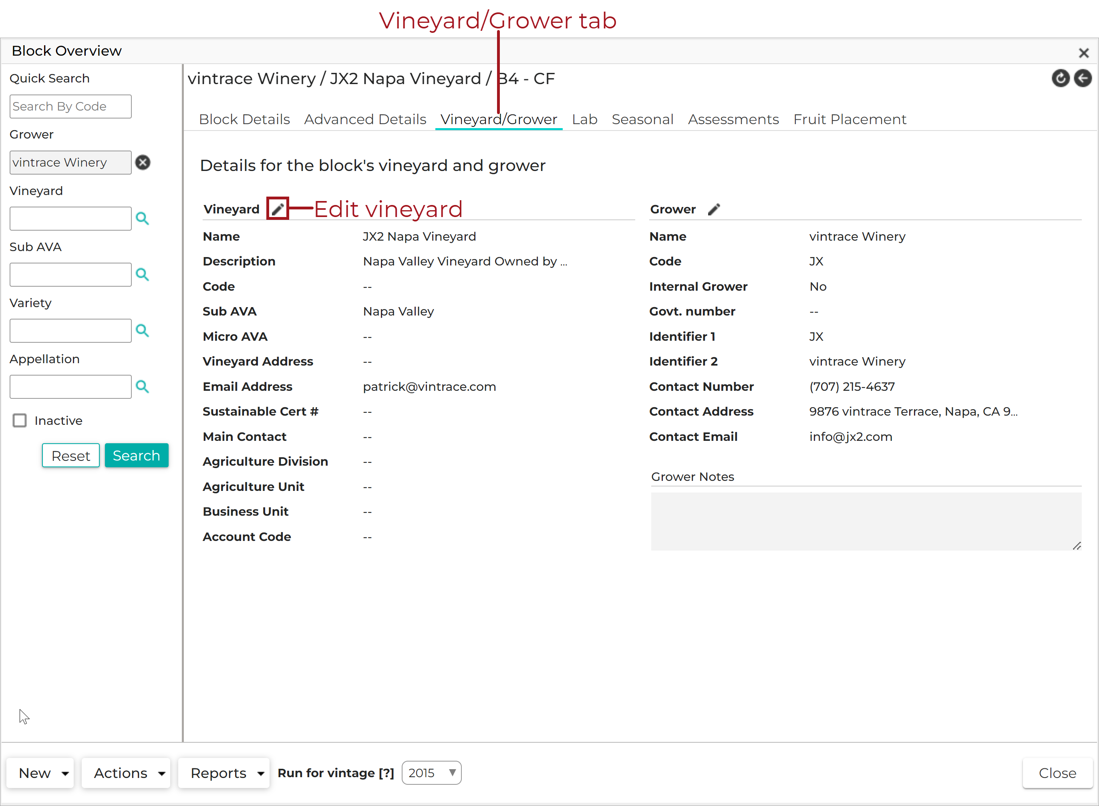Click the Edit vineyard pencil icon
The width and height of the screenshot is (1099, 806).
(278, 209)
